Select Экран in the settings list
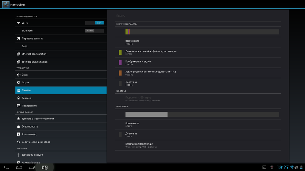The image size is (305, 171). 26,83
